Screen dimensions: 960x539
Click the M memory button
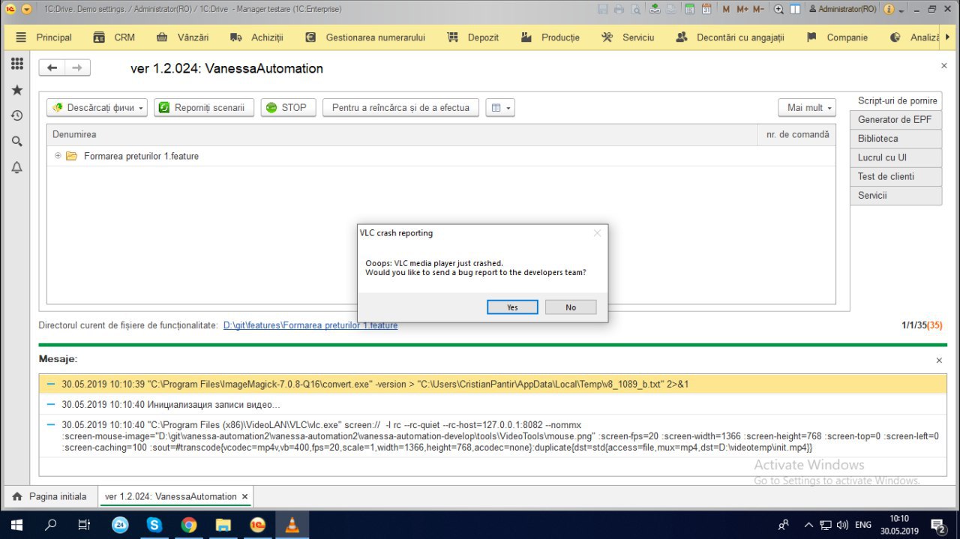point(726,9)
